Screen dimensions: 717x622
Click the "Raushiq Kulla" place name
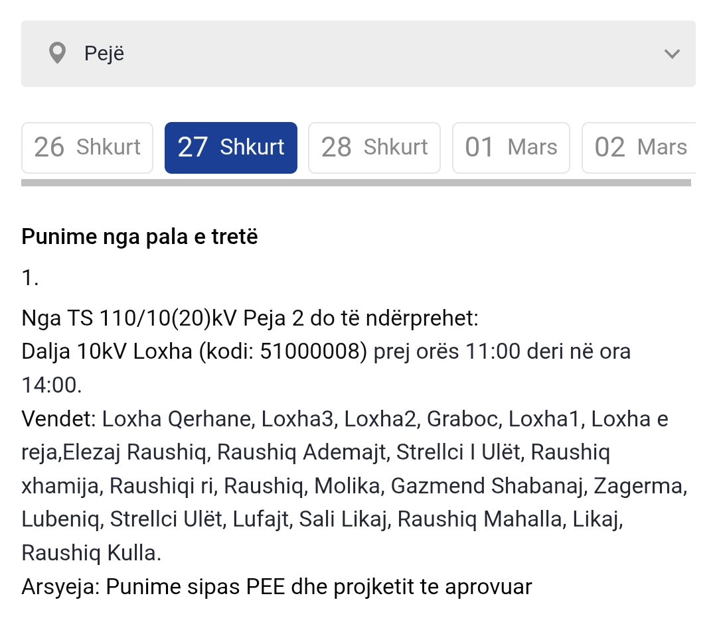click(x=90, y=553)
